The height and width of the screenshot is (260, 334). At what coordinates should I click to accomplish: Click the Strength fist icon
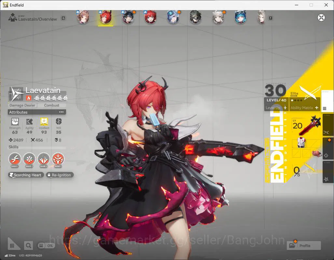pyautogui.click(x=15, y=122)
